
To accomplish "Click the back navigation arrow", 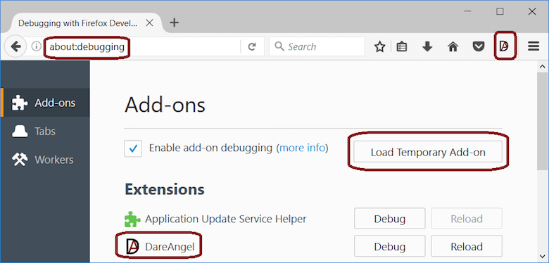I will tap(15, 46).
